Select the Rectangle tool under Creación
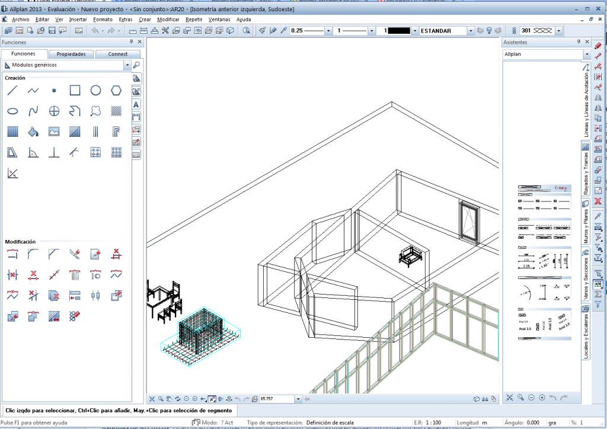 75,90
